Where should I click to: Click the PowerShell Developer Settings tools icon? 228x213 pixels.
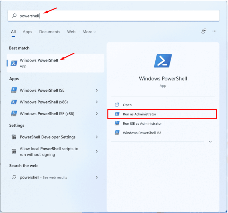(x=14, y=137)
